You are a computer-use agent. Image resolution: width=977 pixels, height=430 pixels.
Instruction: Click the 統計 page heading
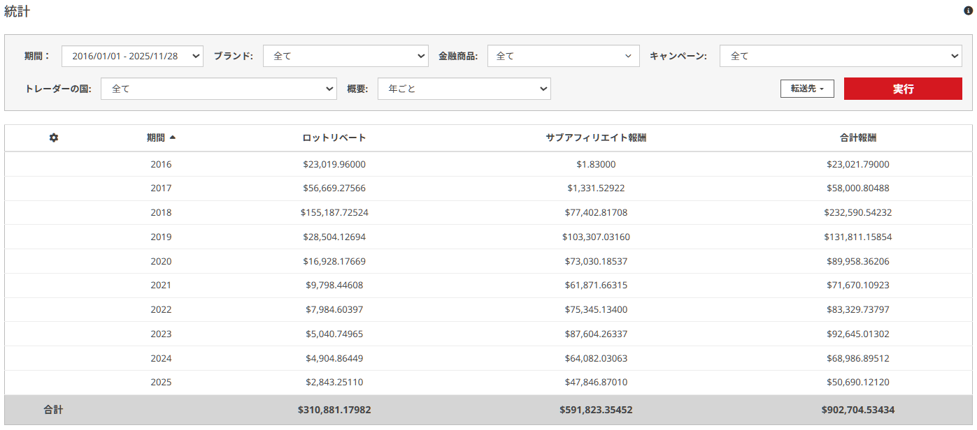[17, 12]
